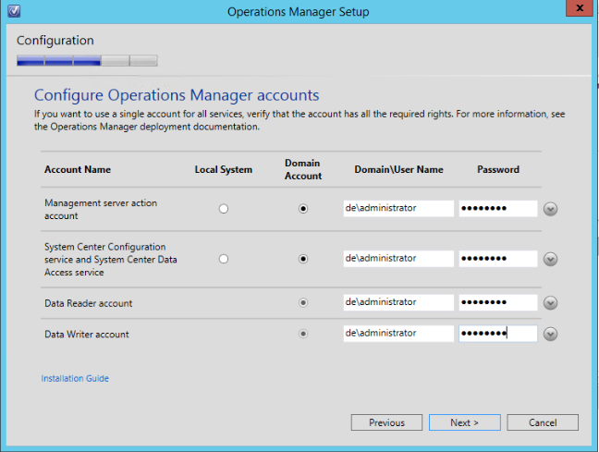Proceed with the Next button
This screenshot has height=452, width=599.
(464, 422)
